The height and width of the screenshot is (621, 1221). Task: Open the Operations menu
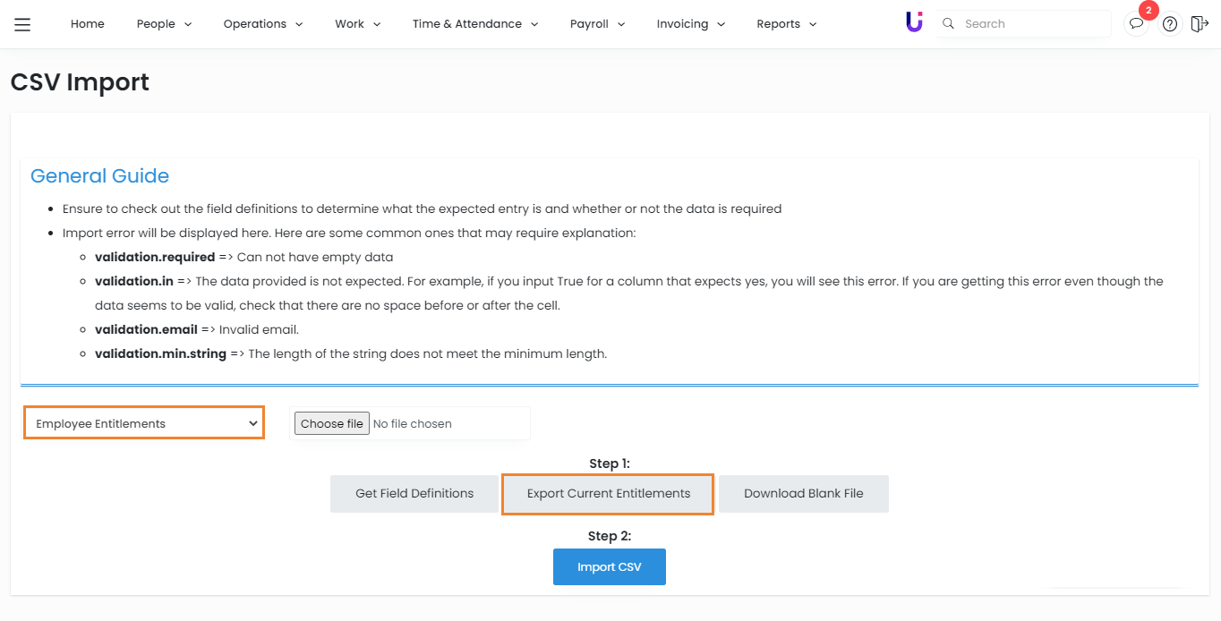click(262, 24)
